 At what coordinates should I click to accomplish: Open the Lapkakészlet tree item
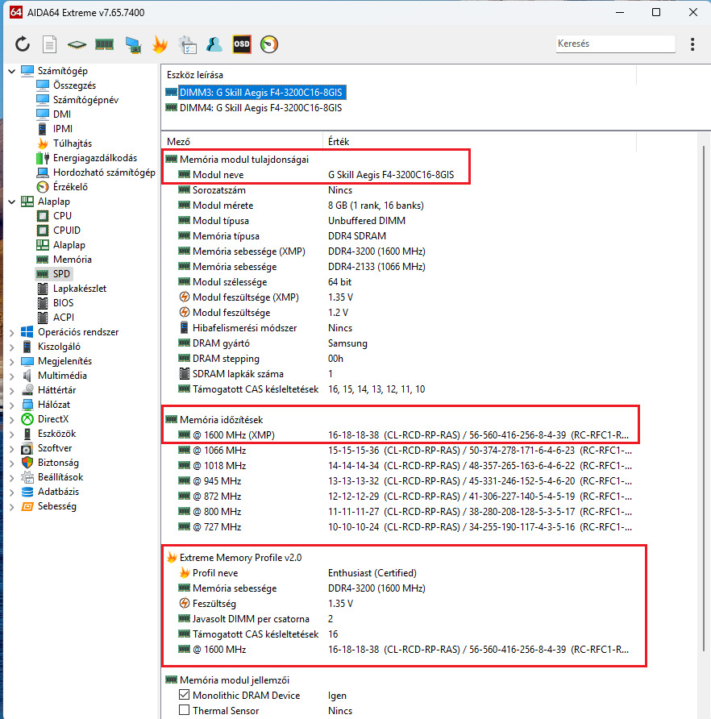80,289
